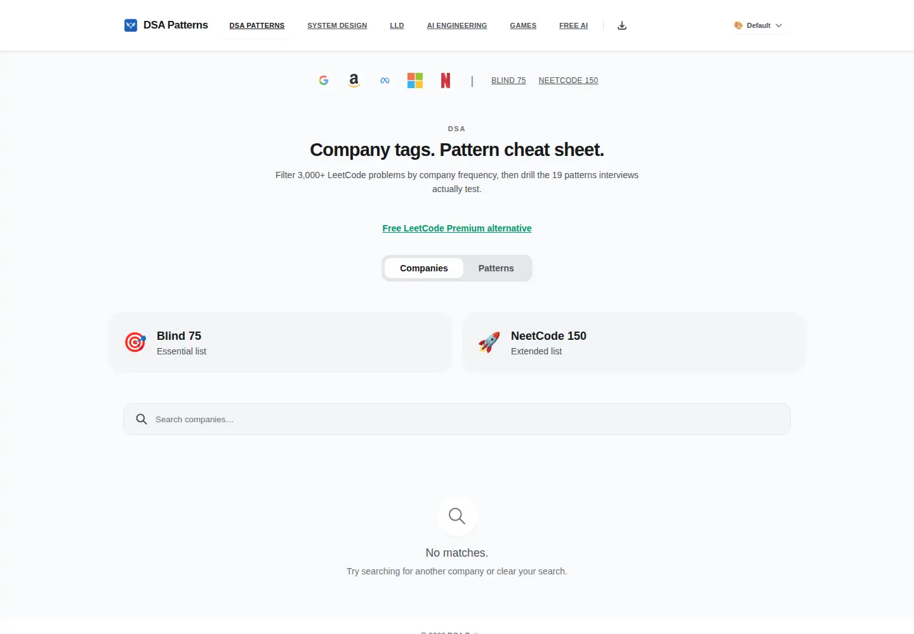Go to LLD section

397,25
